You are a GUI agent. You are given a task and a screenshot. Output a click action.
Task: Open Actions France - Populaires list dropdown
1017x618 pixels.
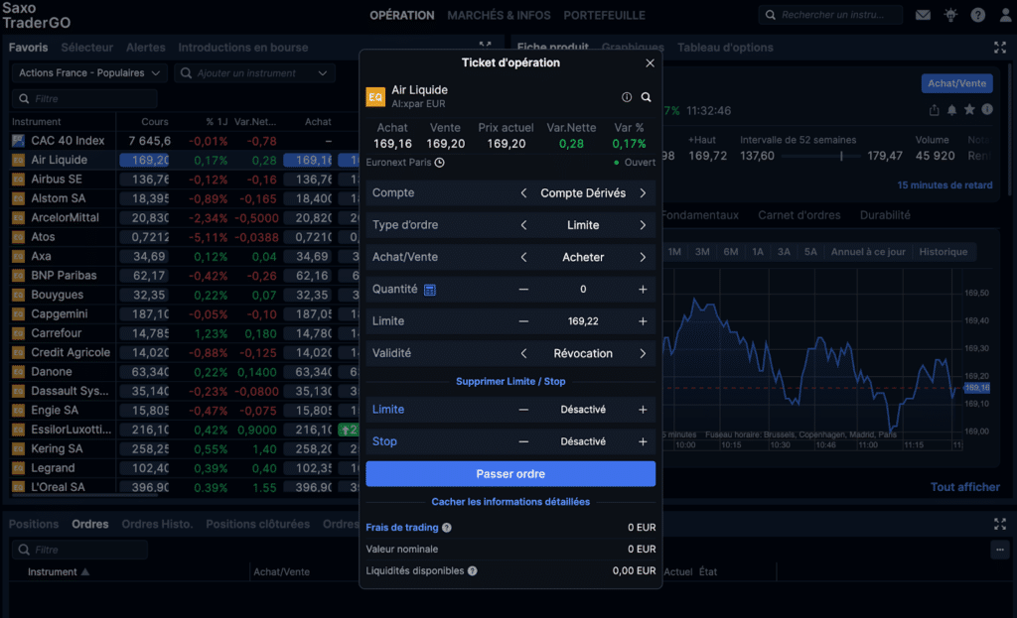tap(89, 73)
